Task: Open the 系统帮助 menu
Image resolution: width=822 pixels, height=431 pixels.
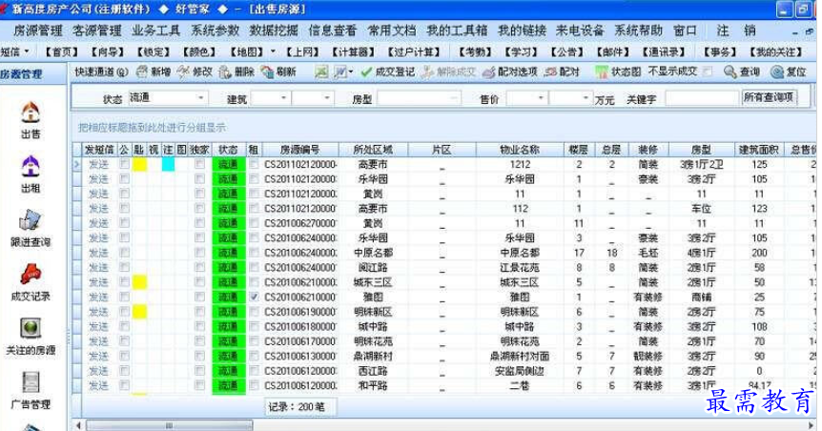Action: point(639,31)
